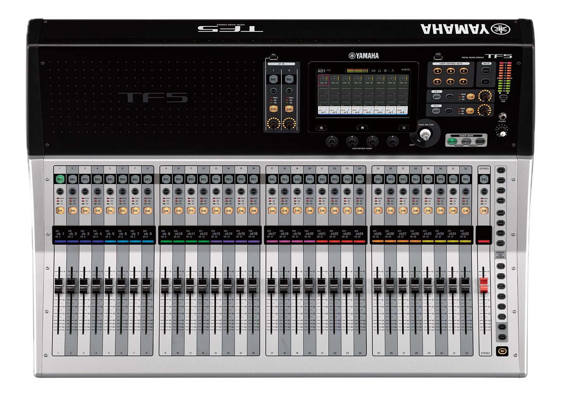Switch fader bank to INPUT2
This screenshot has height=396, width=561.
466,142
